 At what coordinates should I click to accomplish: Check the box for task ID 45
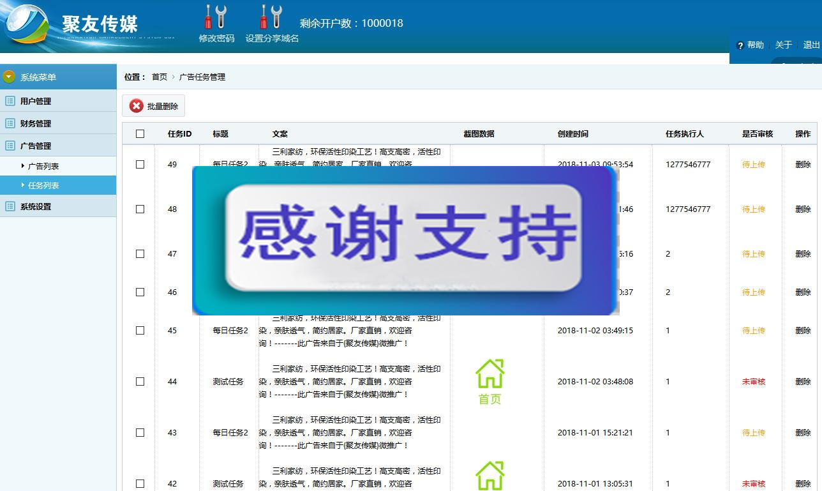(x=140, y=330)
